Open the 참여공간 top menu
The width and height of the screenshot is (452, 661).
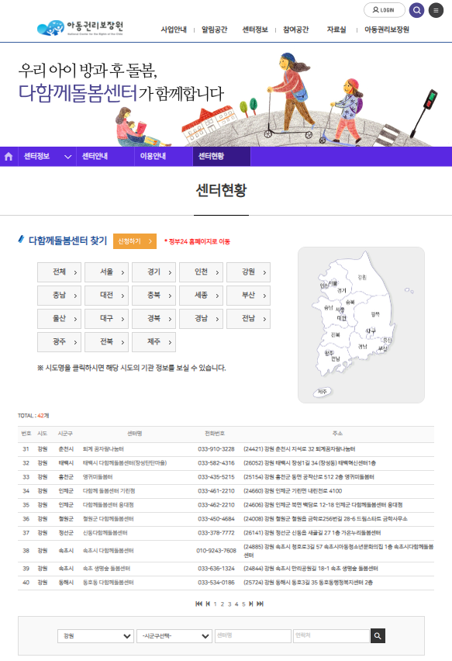click(295, 29)
